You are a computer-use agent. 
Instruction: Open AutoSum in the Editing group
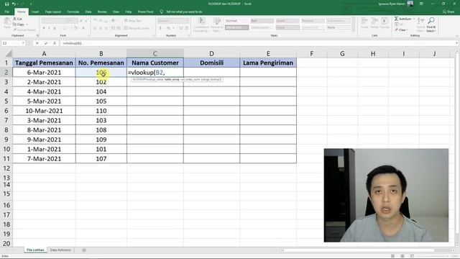(x=403, y=19)
